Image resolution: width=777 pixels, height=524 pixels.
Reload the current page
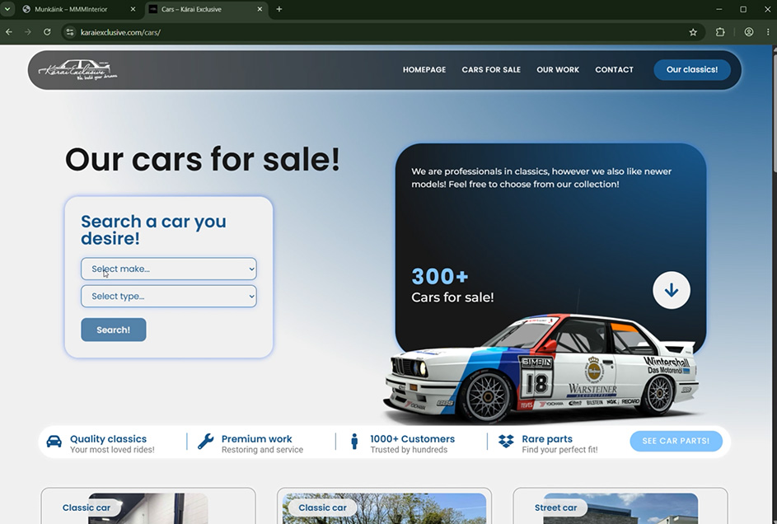47,32
